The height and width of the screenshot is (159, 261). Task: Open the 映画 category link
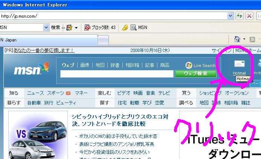[138, 93]
